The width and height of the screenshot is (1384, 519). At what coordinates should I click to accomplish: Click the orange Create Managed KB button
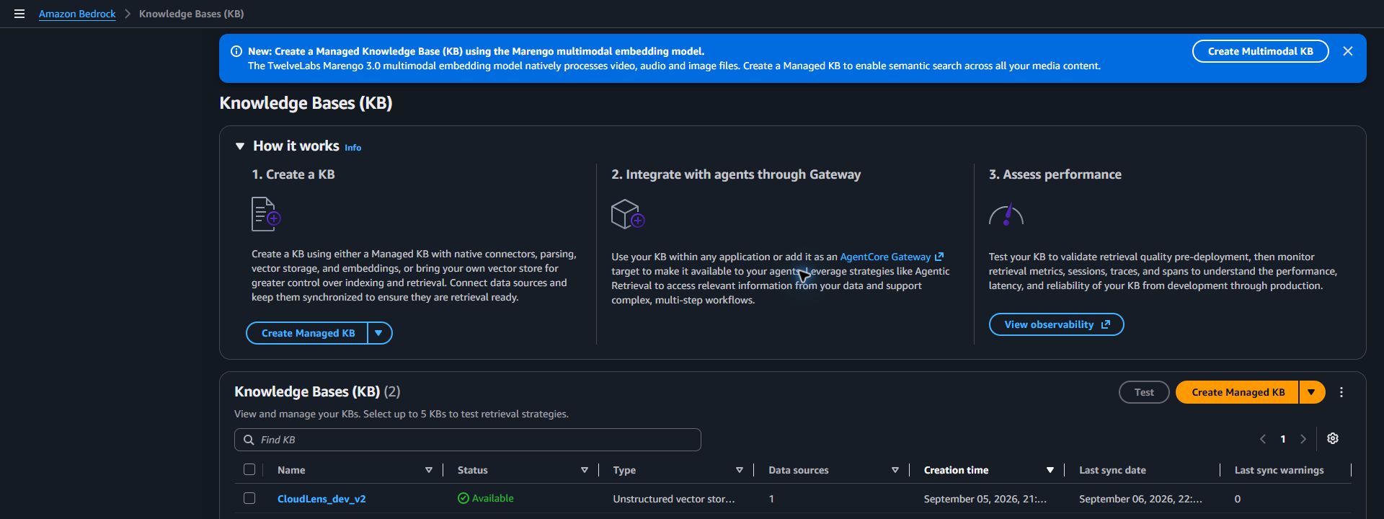click(x=1238, y=392)
